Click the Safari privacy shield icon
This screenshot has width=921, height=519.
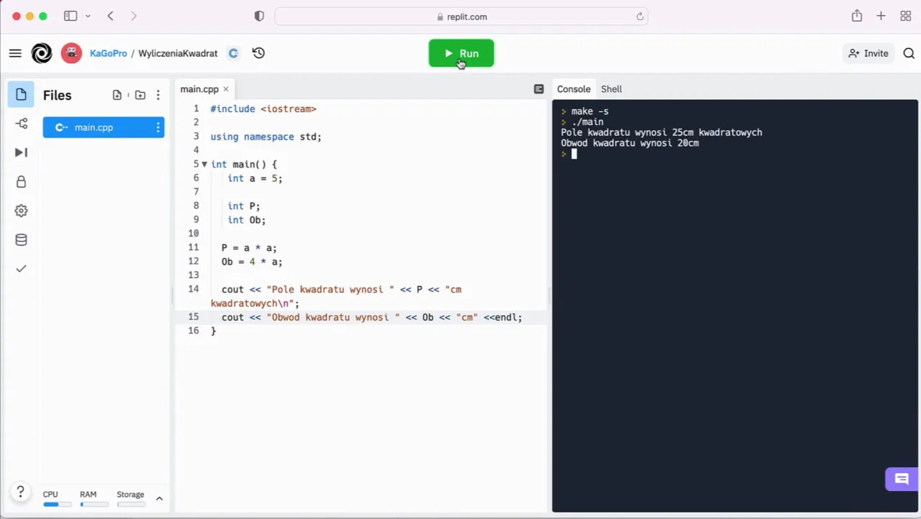(x=259, y=17)
